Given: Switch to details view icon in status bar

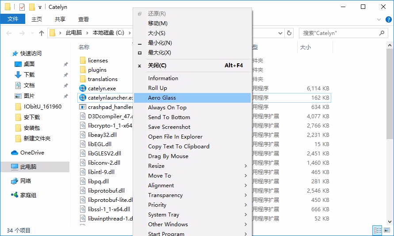Looking at the screenshot, I should pos(377,230).
